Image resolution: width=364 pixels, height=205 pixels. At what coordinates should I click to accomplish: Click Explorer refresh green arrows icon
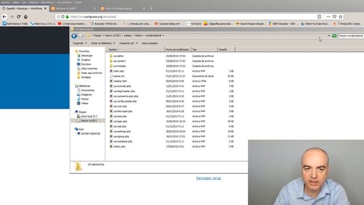tap(334, 35)
